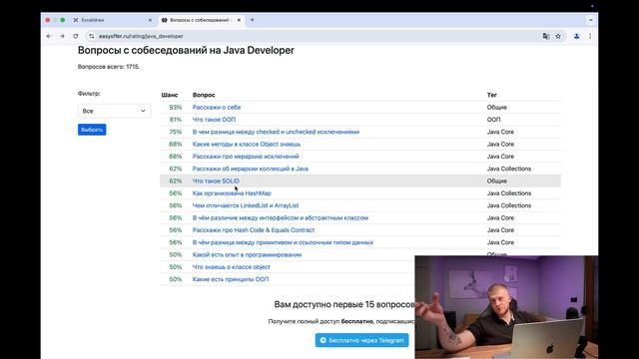Open Какие есть принципы ООП question
Viewport: 639px width, 359px height.
(x=231, y=279)
